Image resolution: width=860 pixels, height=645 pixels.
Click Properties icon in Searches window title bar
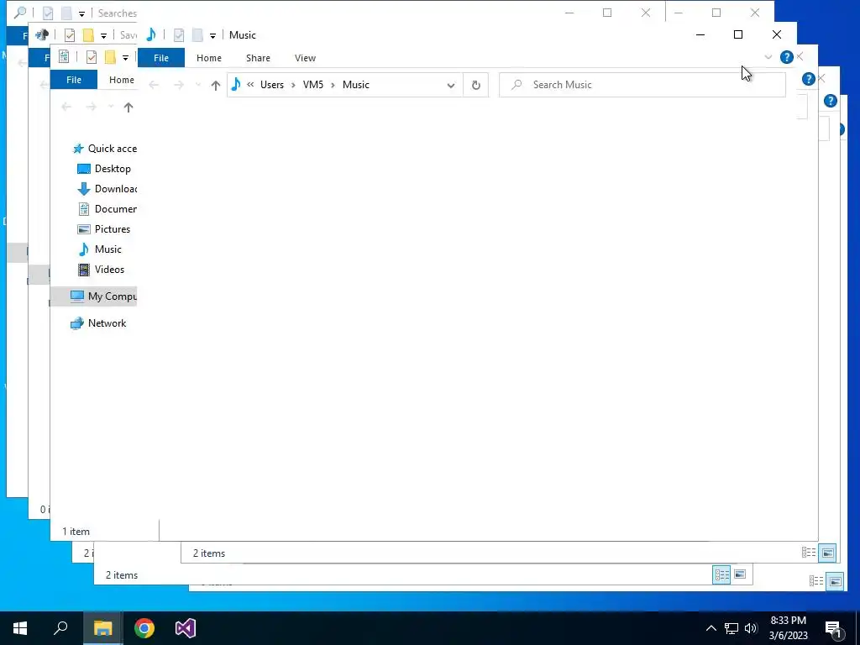coord(48,13)
